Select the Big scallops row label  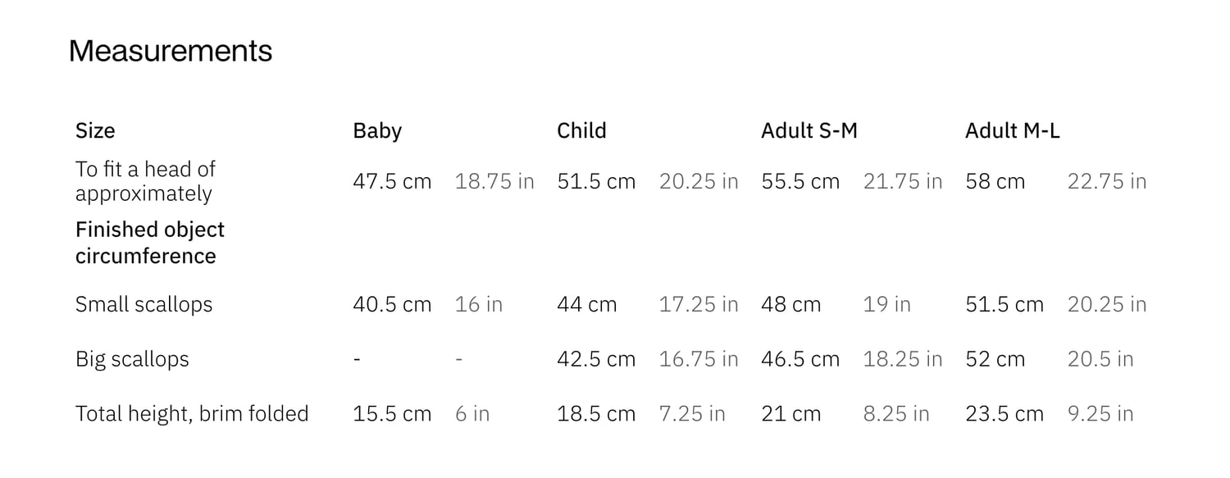click(132, 359)
